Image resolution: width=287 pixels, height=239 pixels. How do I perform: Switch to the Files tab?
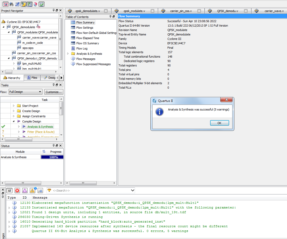tap(32, 78)
